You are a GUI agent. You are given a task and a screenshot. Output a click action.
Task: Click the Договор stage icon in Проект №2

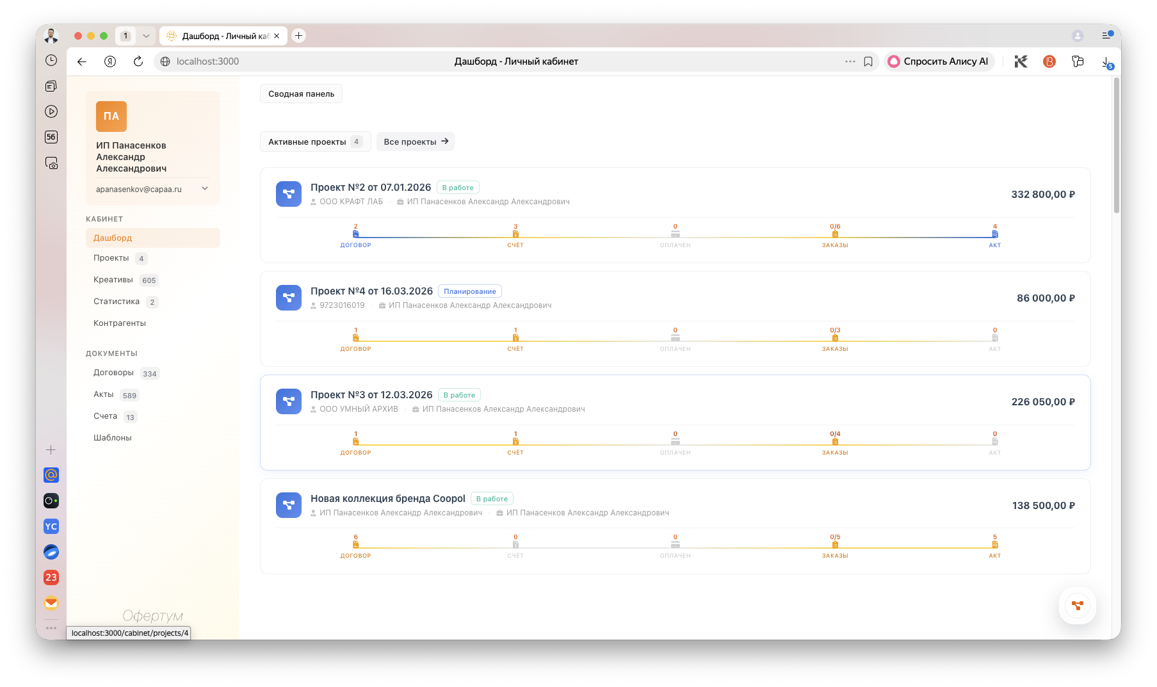(355, 234)
